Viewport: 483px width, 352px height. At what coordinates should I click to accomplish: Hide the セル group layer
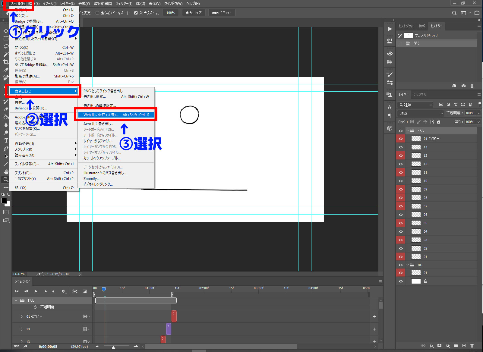[x=401, y=131]
